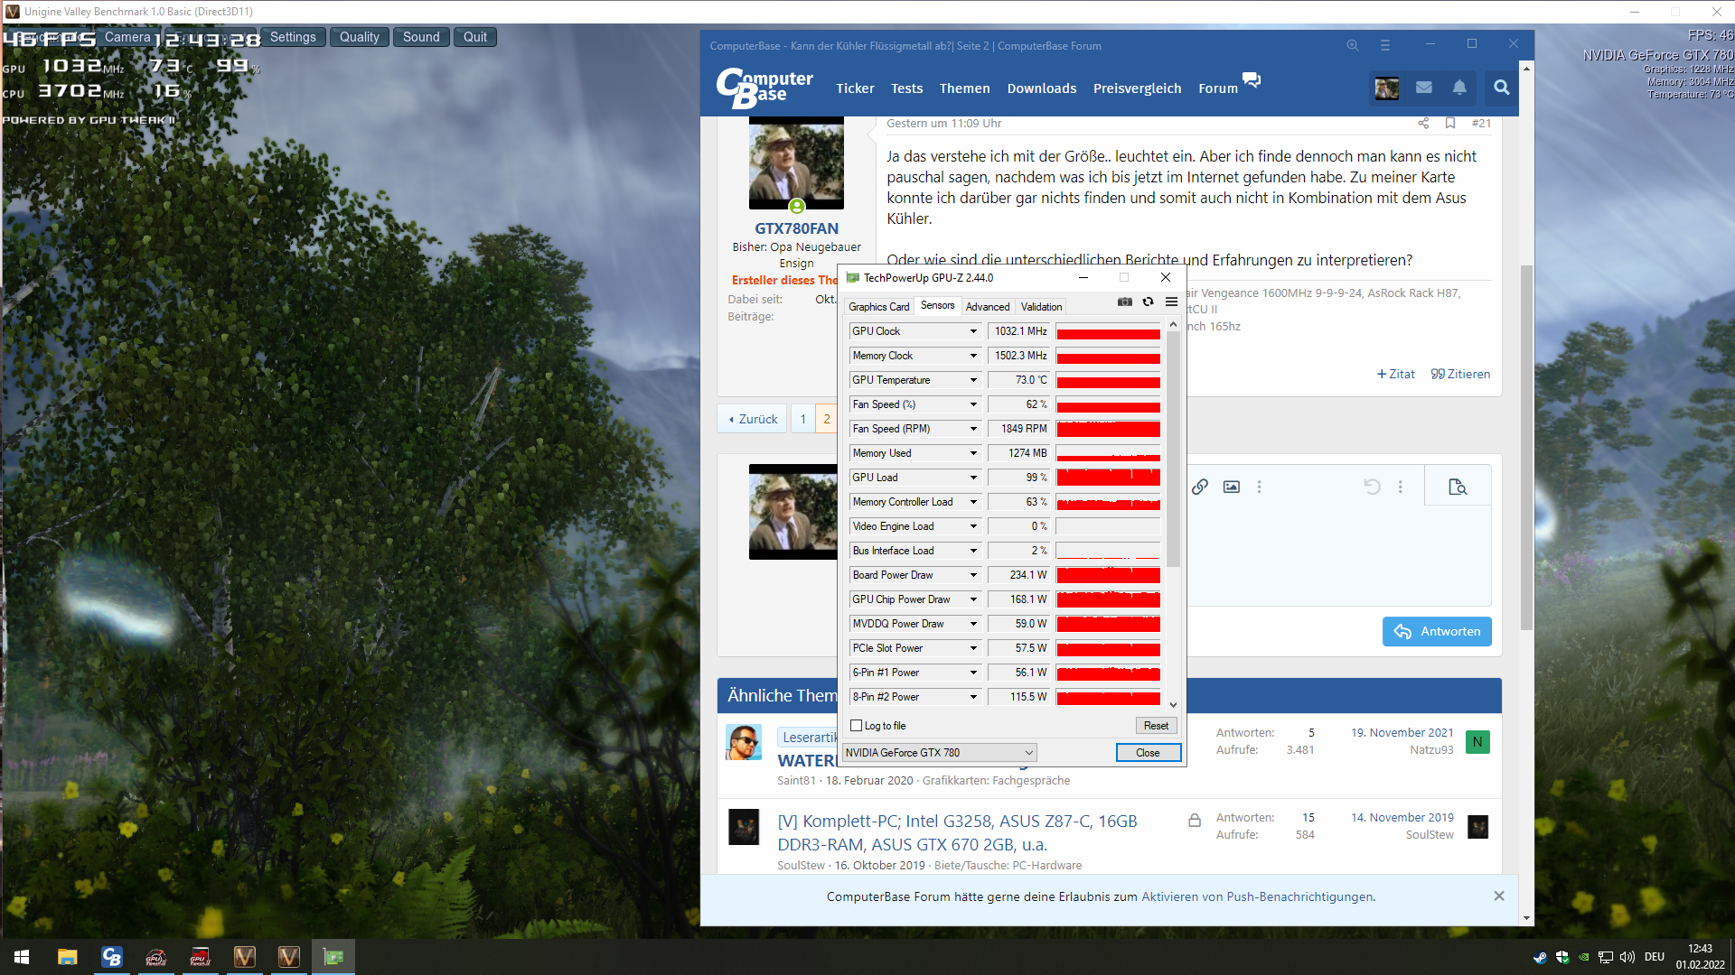The height and width of the screenshot is (975, 1735).
Task: Switch to the Advanced tab in GPU-Z
Action: 987,307
